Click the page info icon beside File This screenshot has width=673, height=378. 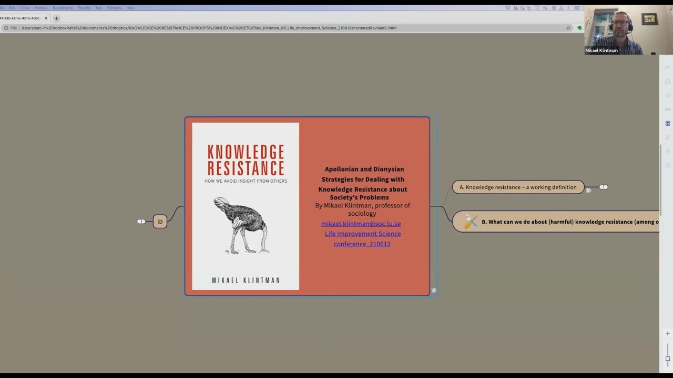[x=6, y=28]
